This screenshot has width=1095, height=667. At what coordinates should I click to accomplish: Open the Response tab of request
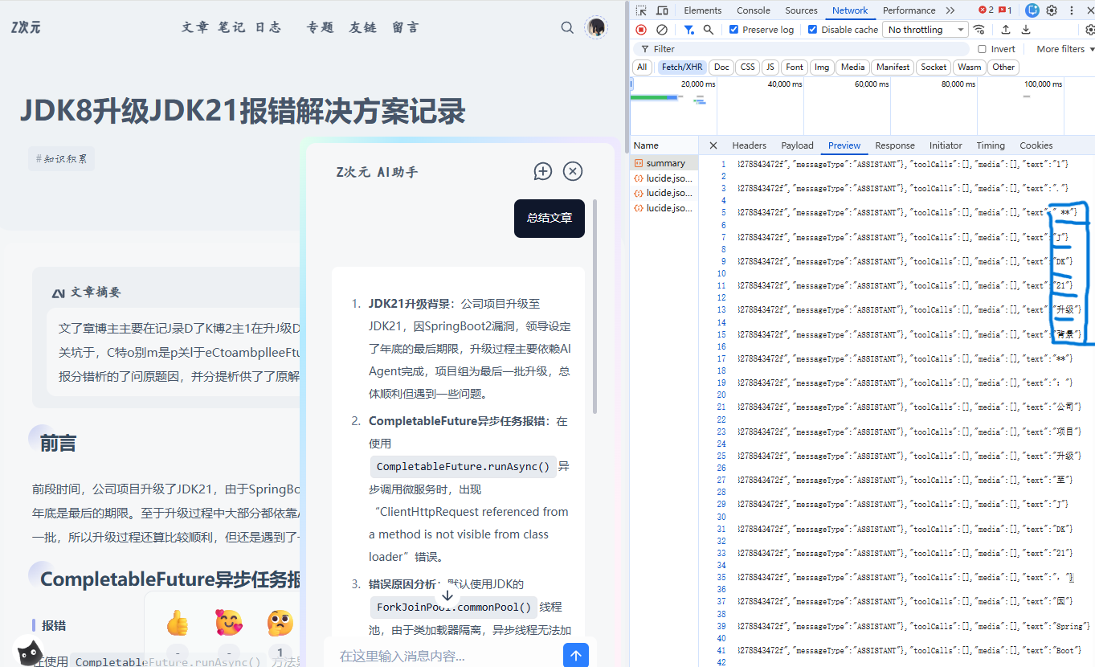pyautogui.click(x=894, y=145)
